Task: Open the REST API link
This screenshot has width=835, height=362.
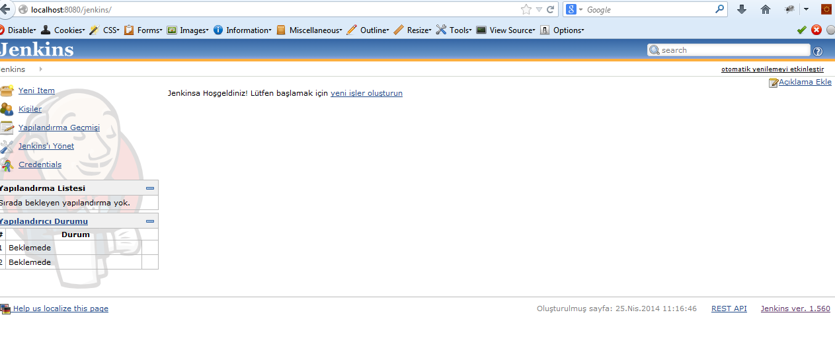Action: (x=729, y=308)
